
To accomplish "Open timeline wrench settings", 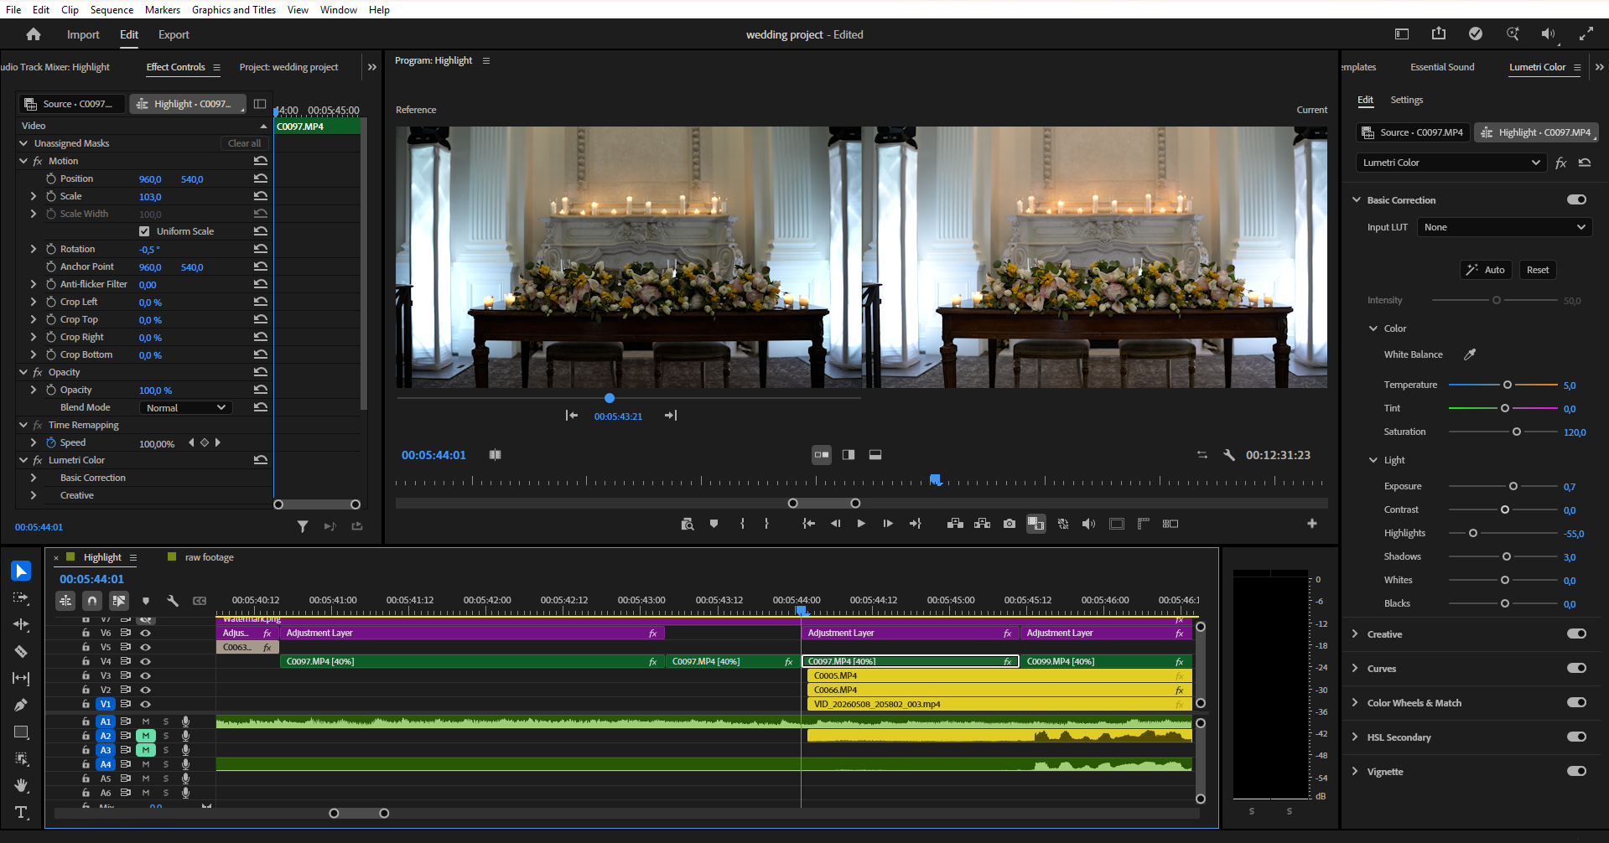I will pyautogui.click(x=173, y=601).
